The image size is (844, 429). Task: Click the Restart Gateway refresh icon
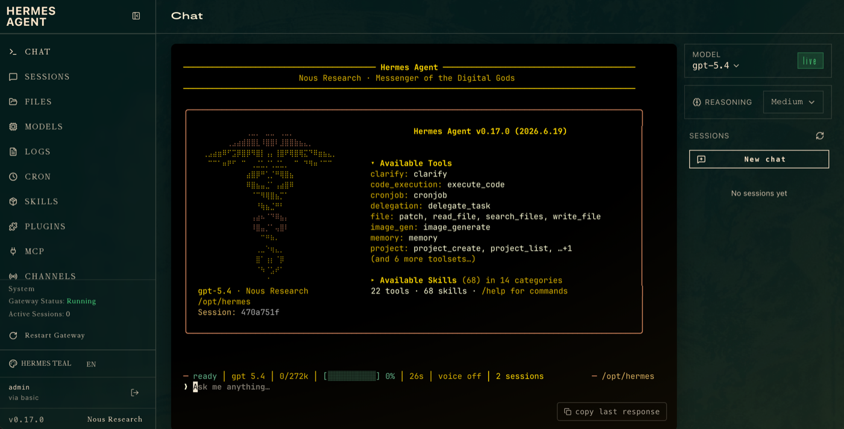(13, 336)
